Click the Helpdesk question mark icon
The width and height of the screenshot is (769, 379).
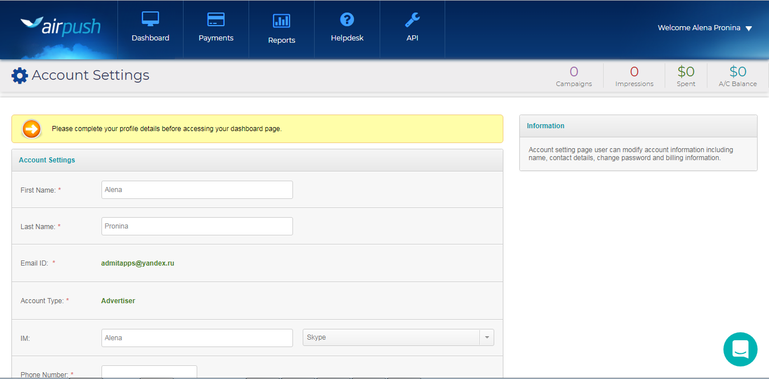tap(347, 19)
